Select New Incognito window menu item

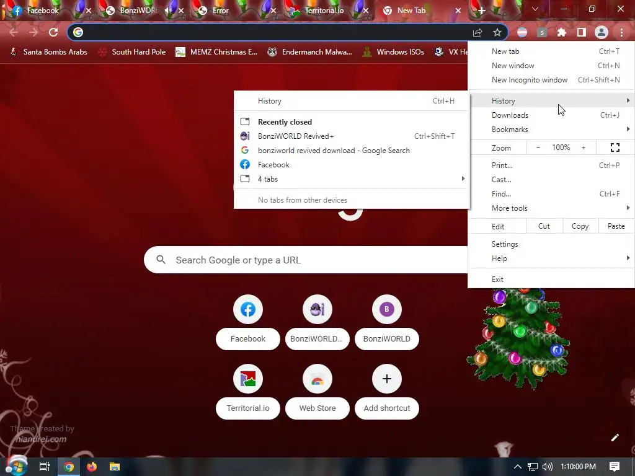(551, 80)
